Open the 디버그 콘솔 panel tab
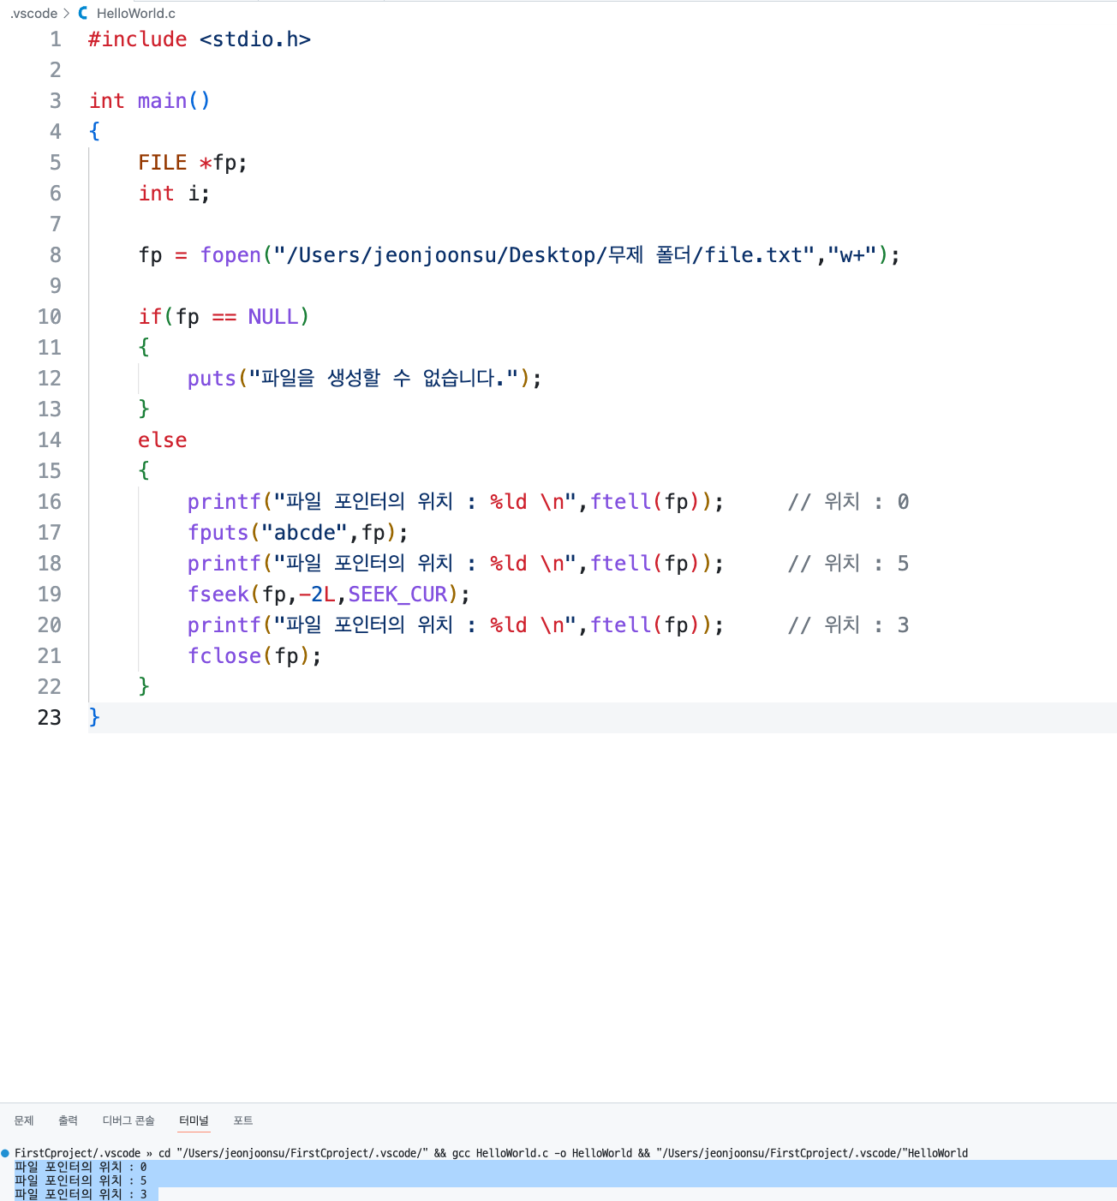1117x1201 pixels. point(128,1120)
